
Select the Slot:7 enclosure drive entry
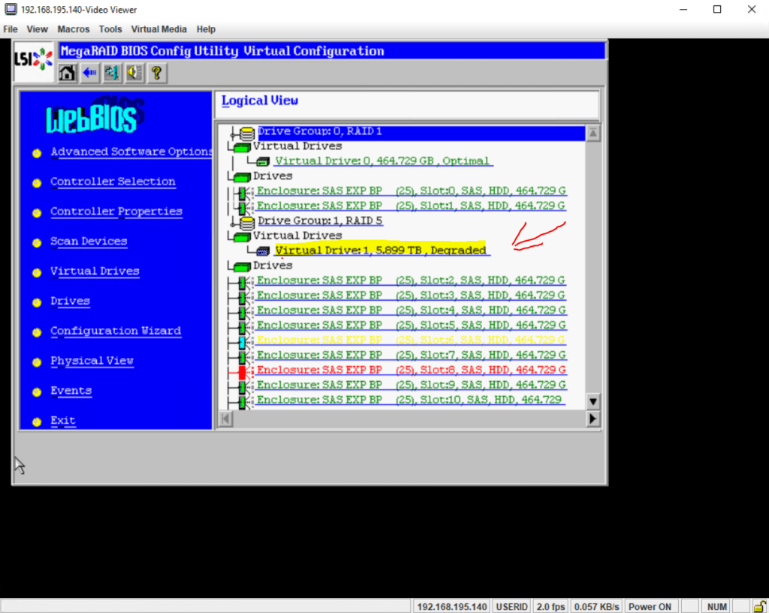(x=411, y=355)
